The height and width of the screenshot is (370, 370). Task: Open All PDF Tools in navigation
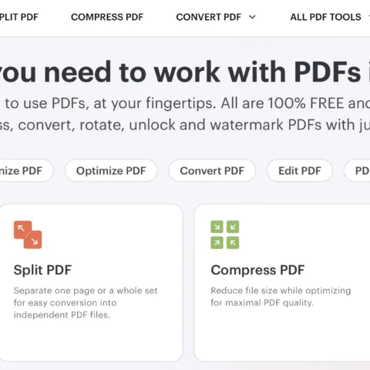pos(325,17)
